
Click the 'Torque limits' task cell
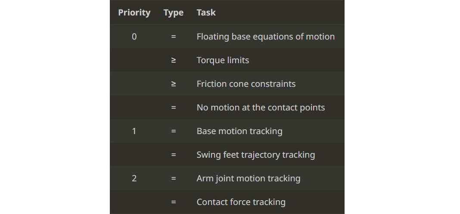coord(223,60)
